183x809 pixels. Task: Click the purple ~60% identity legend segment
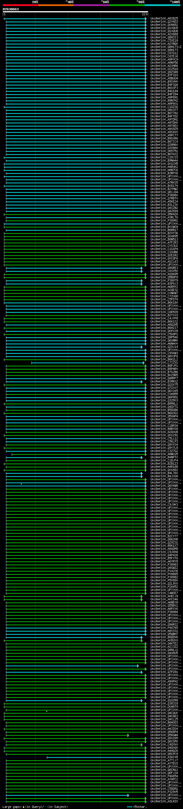[91, 5]
